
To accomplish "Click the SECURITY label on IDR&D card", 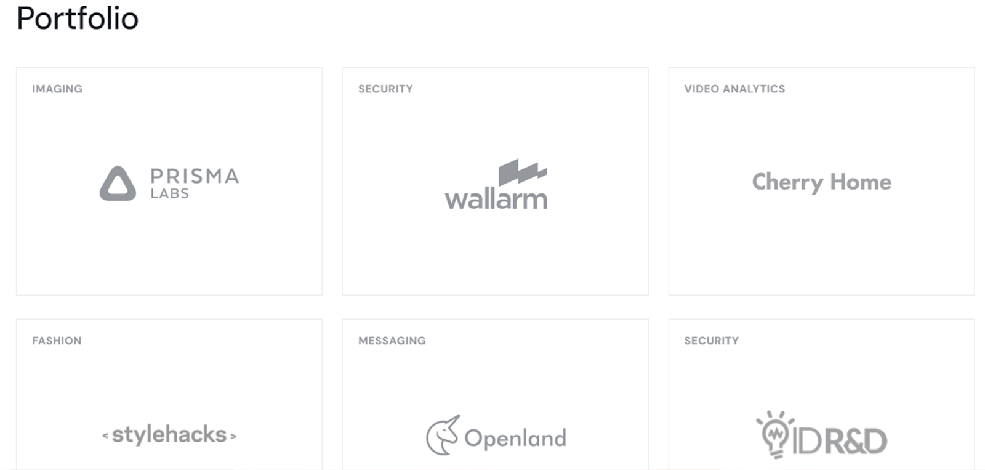I will pyautogui.click(x=711, y=341).
